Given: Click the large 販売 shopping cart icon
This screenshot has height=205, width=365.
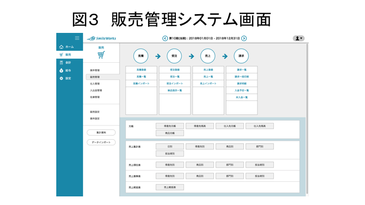Looking at the screenshot, I should click(101, 55).
